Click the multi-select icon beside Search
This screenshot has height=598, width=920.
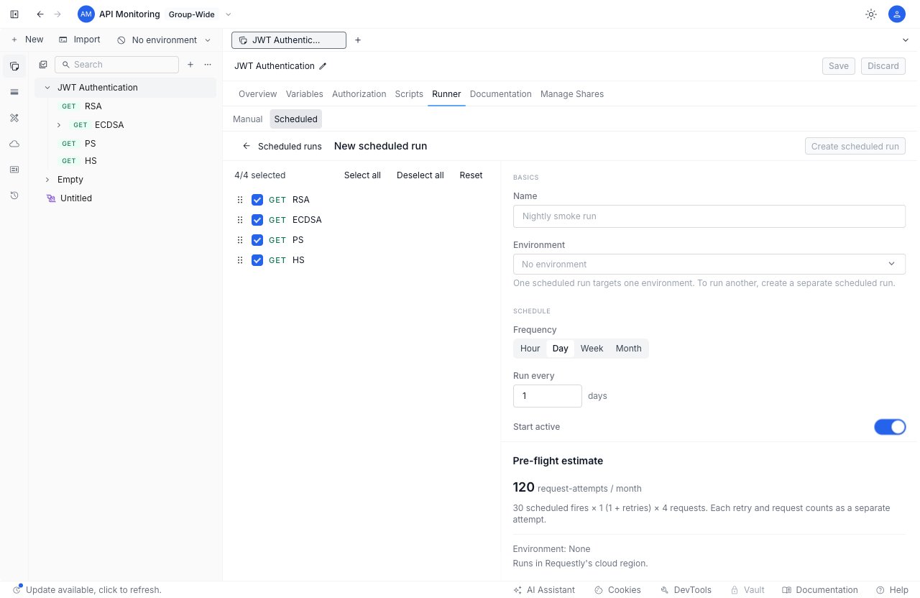tap(43, 65)
